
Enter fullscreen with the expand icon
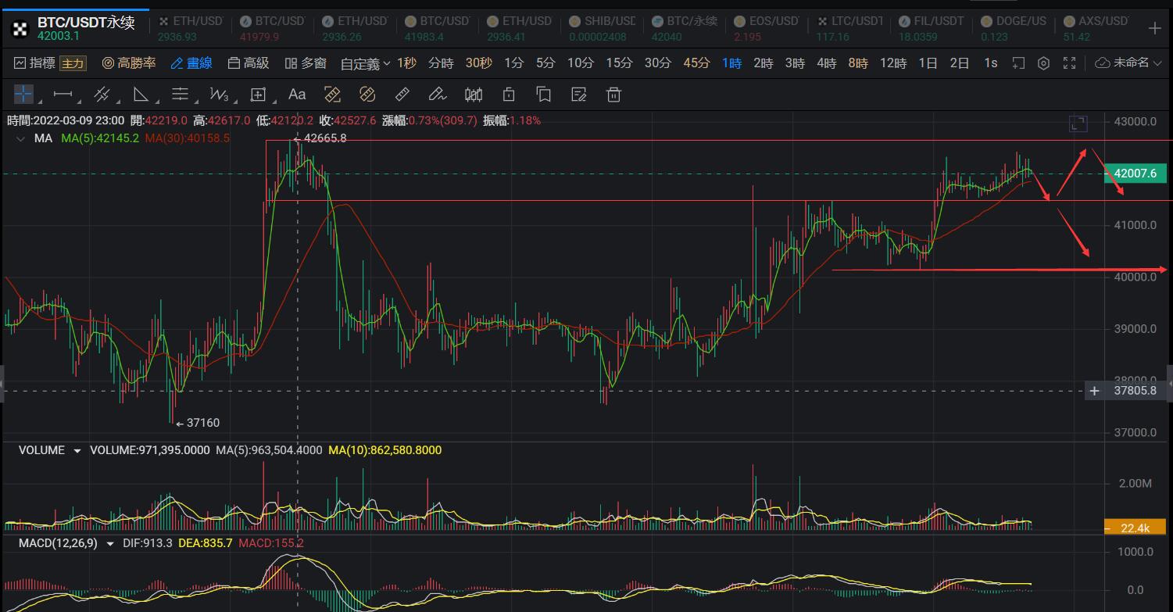tap(1070, 63)
